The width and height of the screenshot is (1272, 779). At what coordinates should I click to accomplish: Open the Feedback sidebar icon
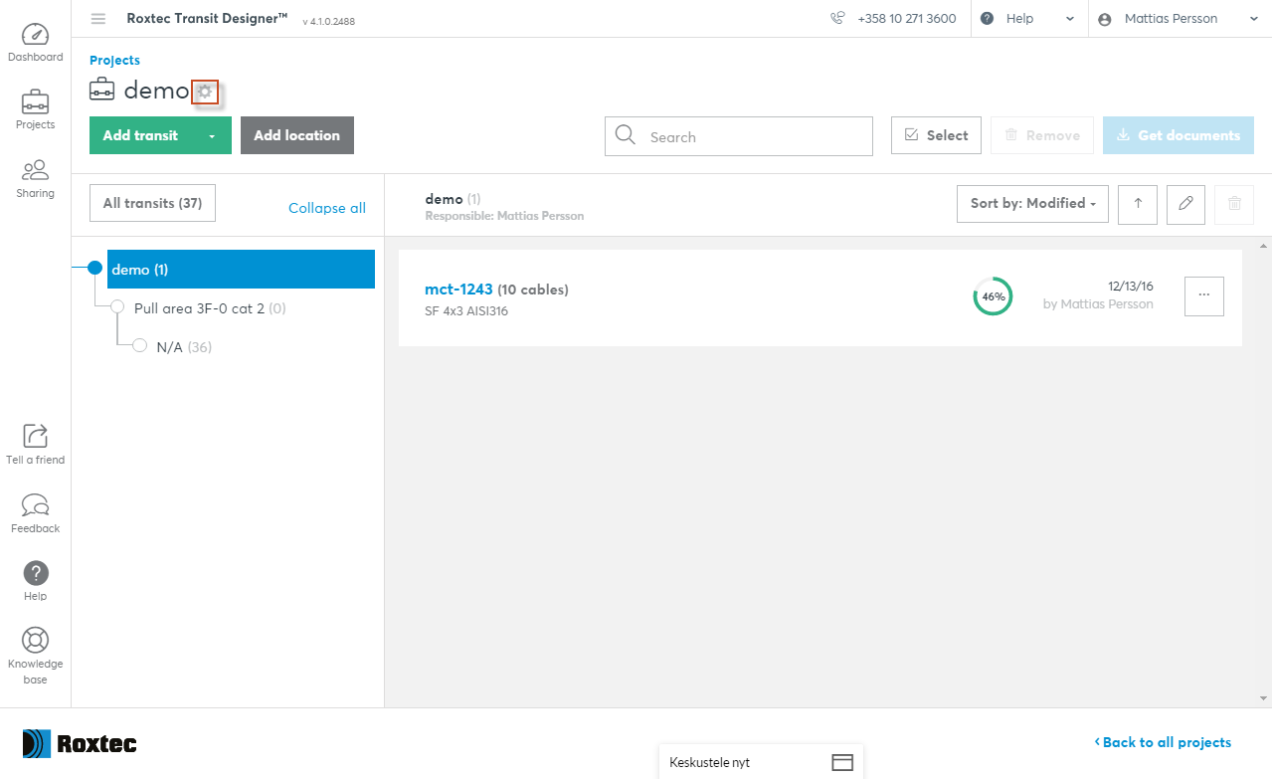pyautogui.click(x=35, y=512)
